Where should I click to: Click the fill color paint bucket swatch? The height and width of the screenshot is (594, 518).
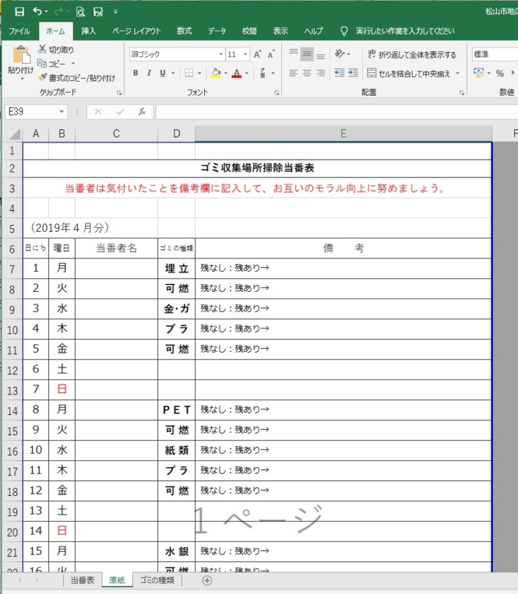[215, 73]
